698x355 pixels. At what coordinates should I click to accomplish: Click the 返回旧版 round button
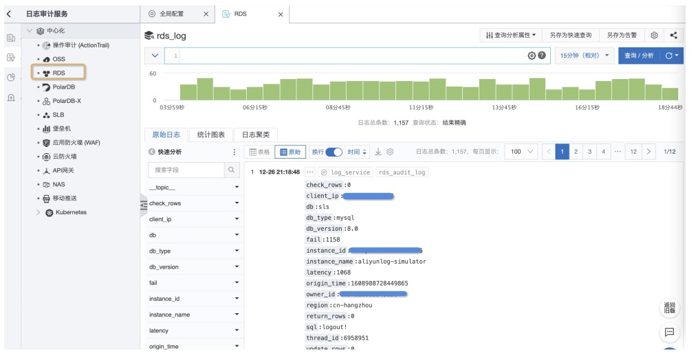point(670,308)
